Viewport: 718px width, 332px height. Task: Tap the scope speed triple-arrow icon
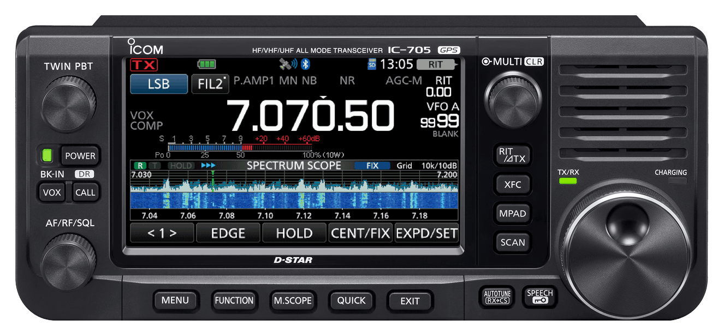pyautogui.click(x=209, y=165)
